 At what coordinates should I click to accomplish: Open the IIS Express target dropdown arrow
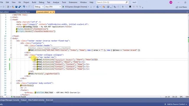pos(89,7)
